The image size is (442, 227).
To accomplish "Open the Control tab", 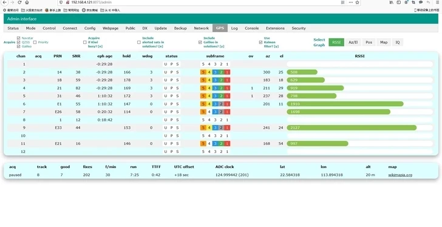I will [x=49, y=28].
